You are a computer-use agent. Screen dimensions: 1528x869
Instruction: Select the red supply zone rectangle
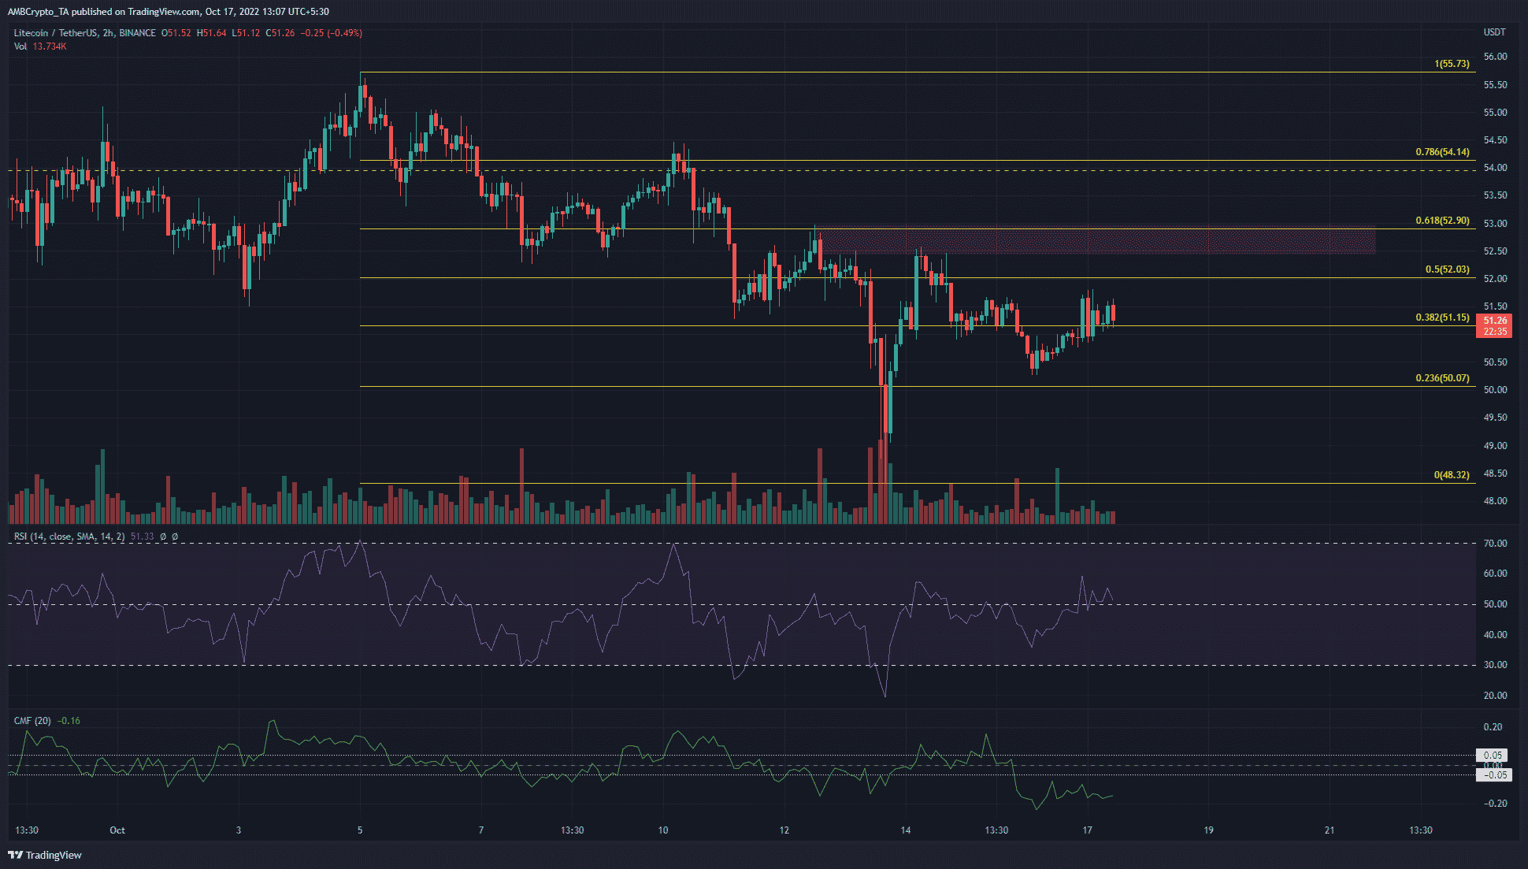(1098, 241)
